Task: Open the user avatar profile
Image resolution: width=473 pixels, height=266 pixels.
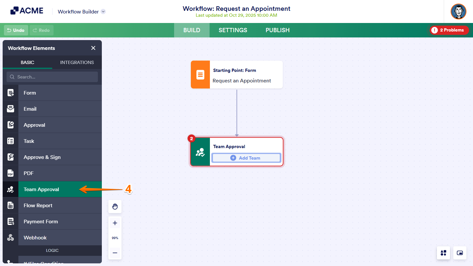Action: coord(459,11)
